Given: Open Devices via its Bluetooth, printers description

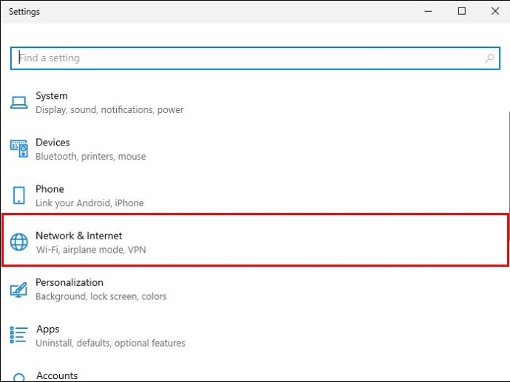Looking at the screenshot, I should point(91,157).
